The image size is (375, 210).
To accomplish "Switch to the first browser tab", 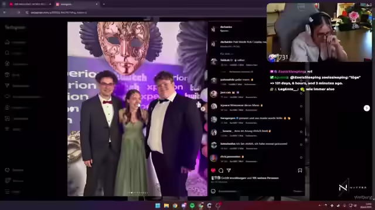I will [30, 4].
